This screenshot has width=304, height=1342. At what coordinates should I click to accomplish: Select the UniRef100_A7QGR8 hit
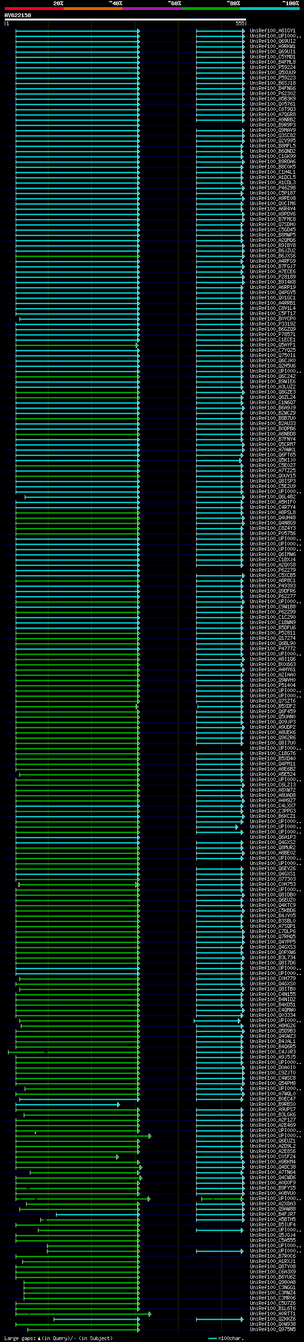(x=272, y=115)
